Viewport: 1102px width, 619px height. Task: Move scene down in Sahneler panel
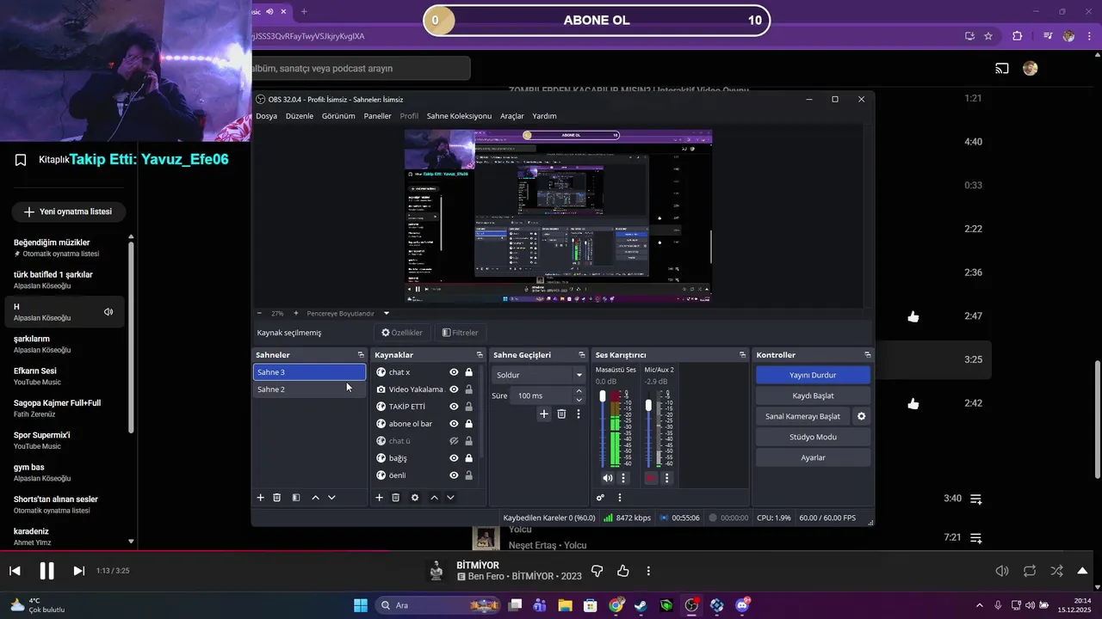click(x=331, y=498)
